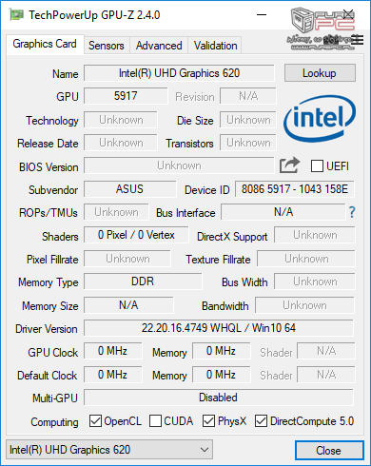
Task: Toggle the PhysX checkbox
Action: 208,421
